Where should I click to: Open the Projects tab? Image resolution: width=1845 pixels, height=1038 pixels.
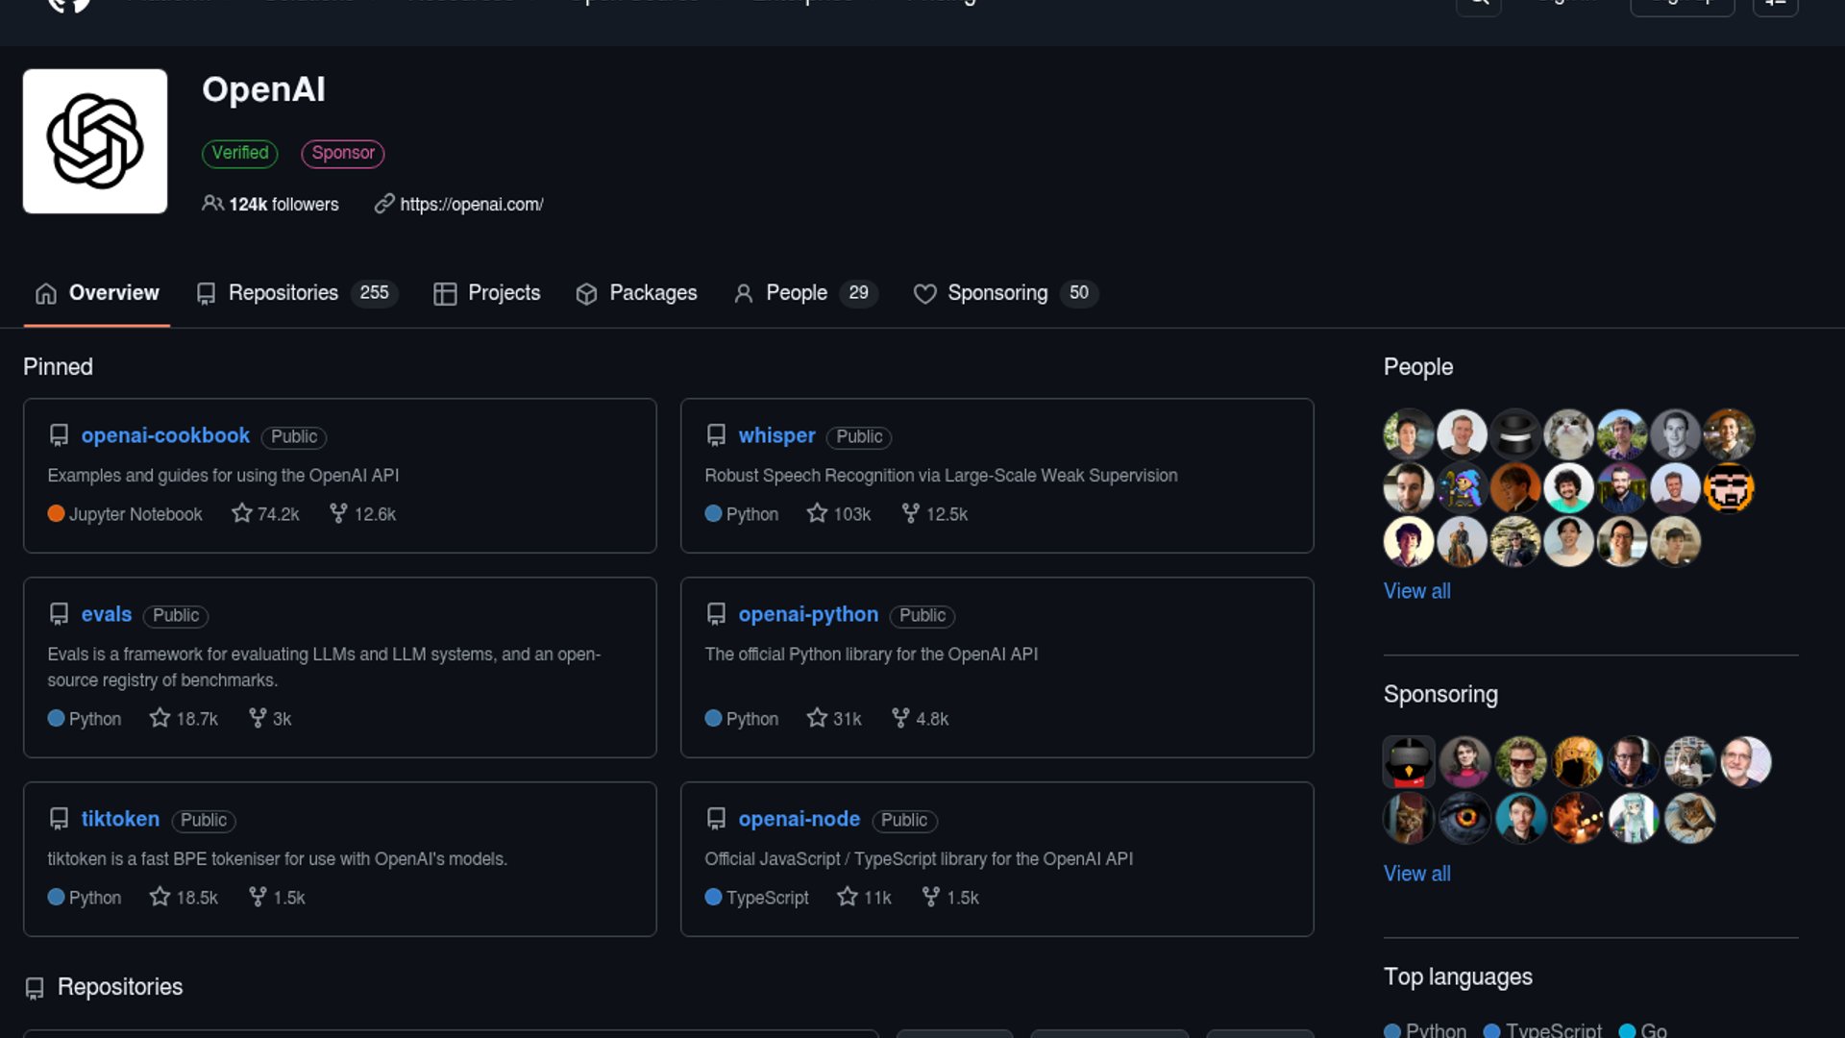point(487,293)
